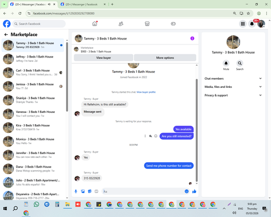Open WhatsApp from the taskbar
The width and height of the screenshot is (271, 217).
[x=36, y=205]
